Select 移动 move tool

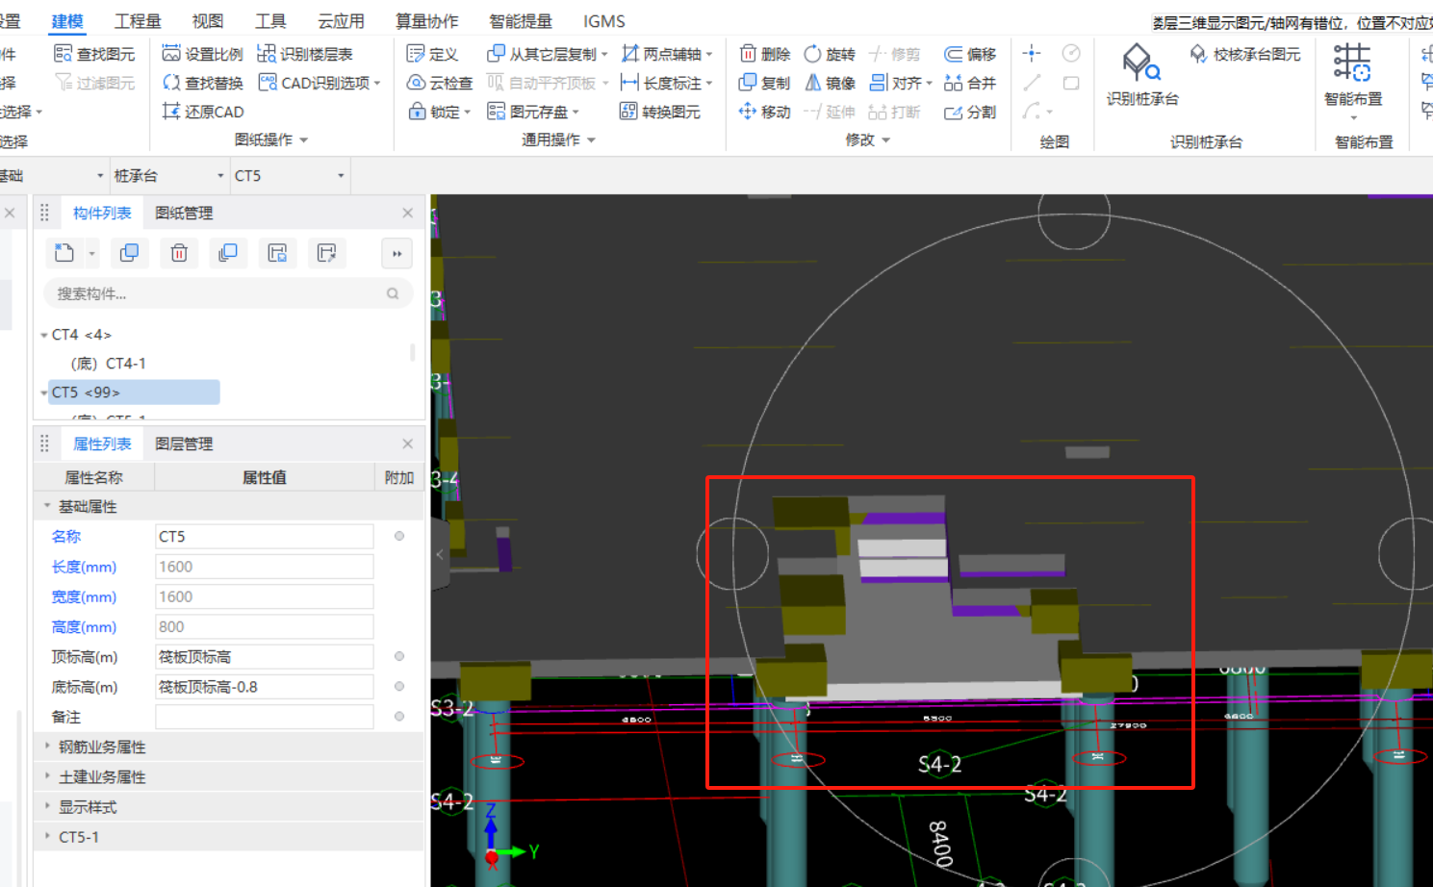click(765, 112)
